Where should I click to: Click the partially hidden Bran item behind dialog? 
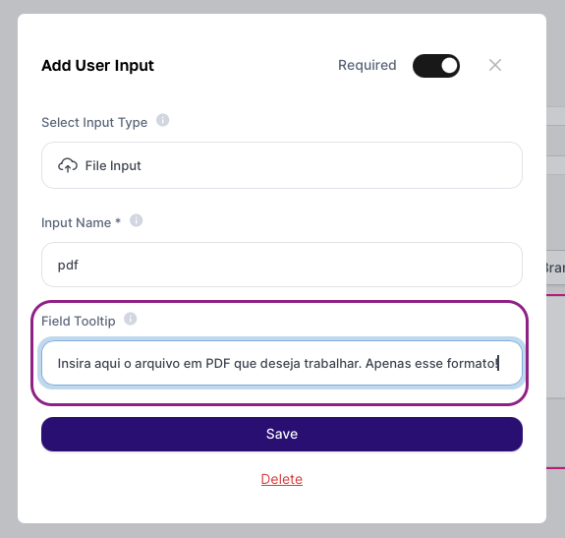click(x=555, y=268)
